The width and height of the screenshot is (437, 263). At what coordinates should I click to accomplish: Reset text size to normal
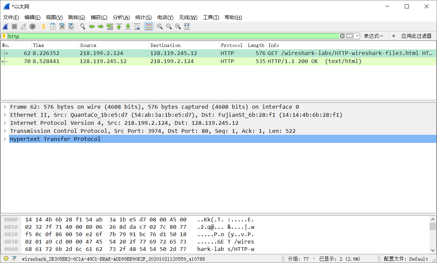point(178,27)
